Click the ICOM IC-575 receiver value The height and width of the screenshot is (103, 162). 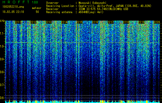coord(103,9)
